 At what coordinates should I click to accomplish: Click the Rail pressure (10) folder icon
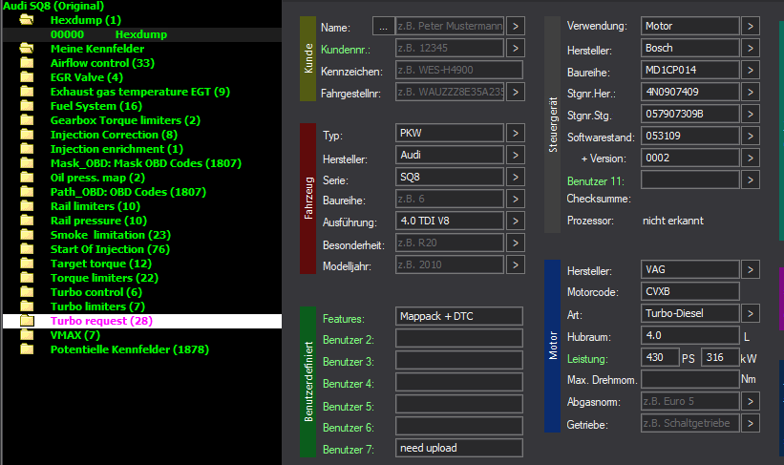click(x=27, y=221)
